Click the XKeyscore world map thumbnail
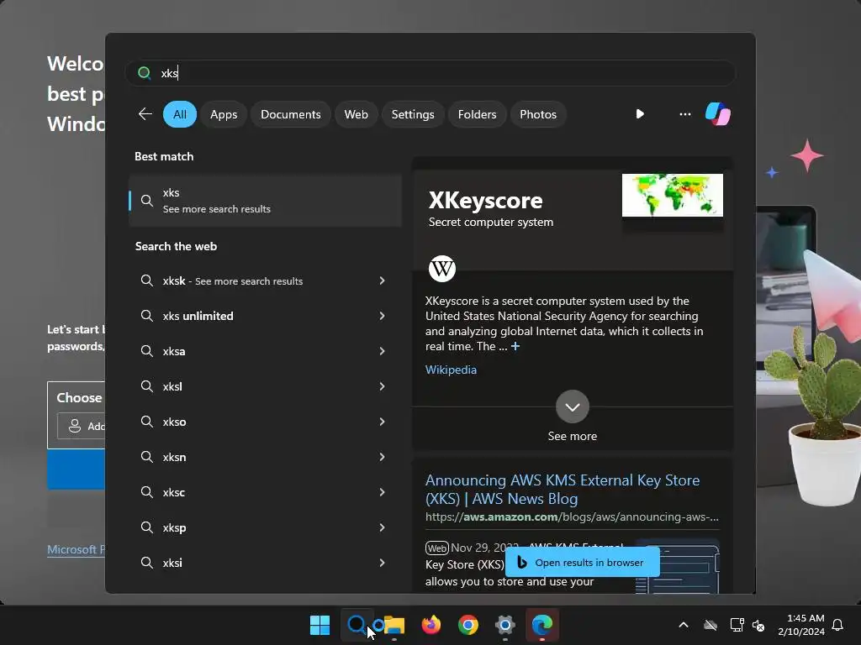Screen dimensions: 861x645 [672, 195]
